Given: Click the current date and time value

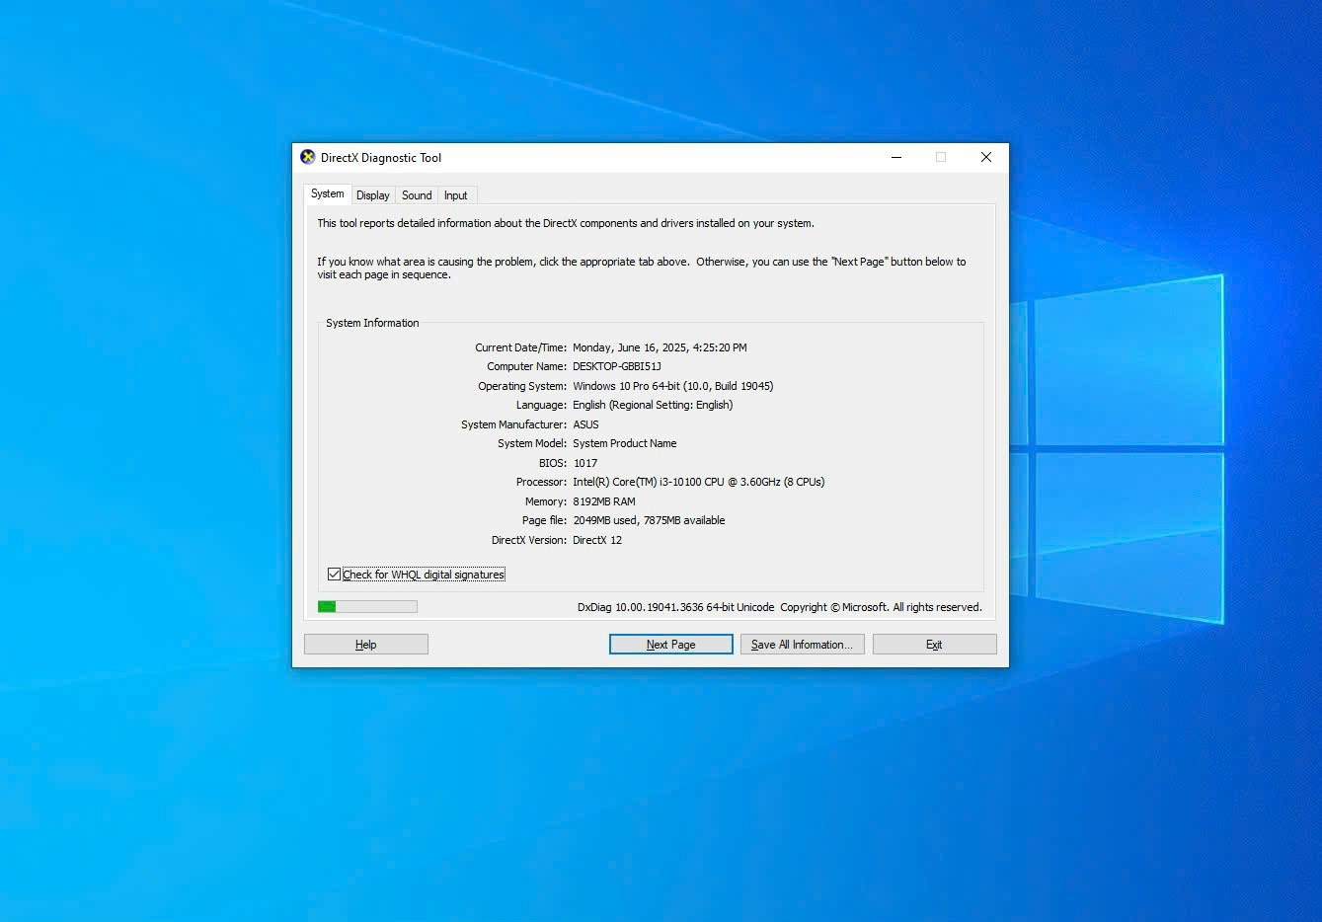Looking at the screenshot, I should click(x=660, y=347).
